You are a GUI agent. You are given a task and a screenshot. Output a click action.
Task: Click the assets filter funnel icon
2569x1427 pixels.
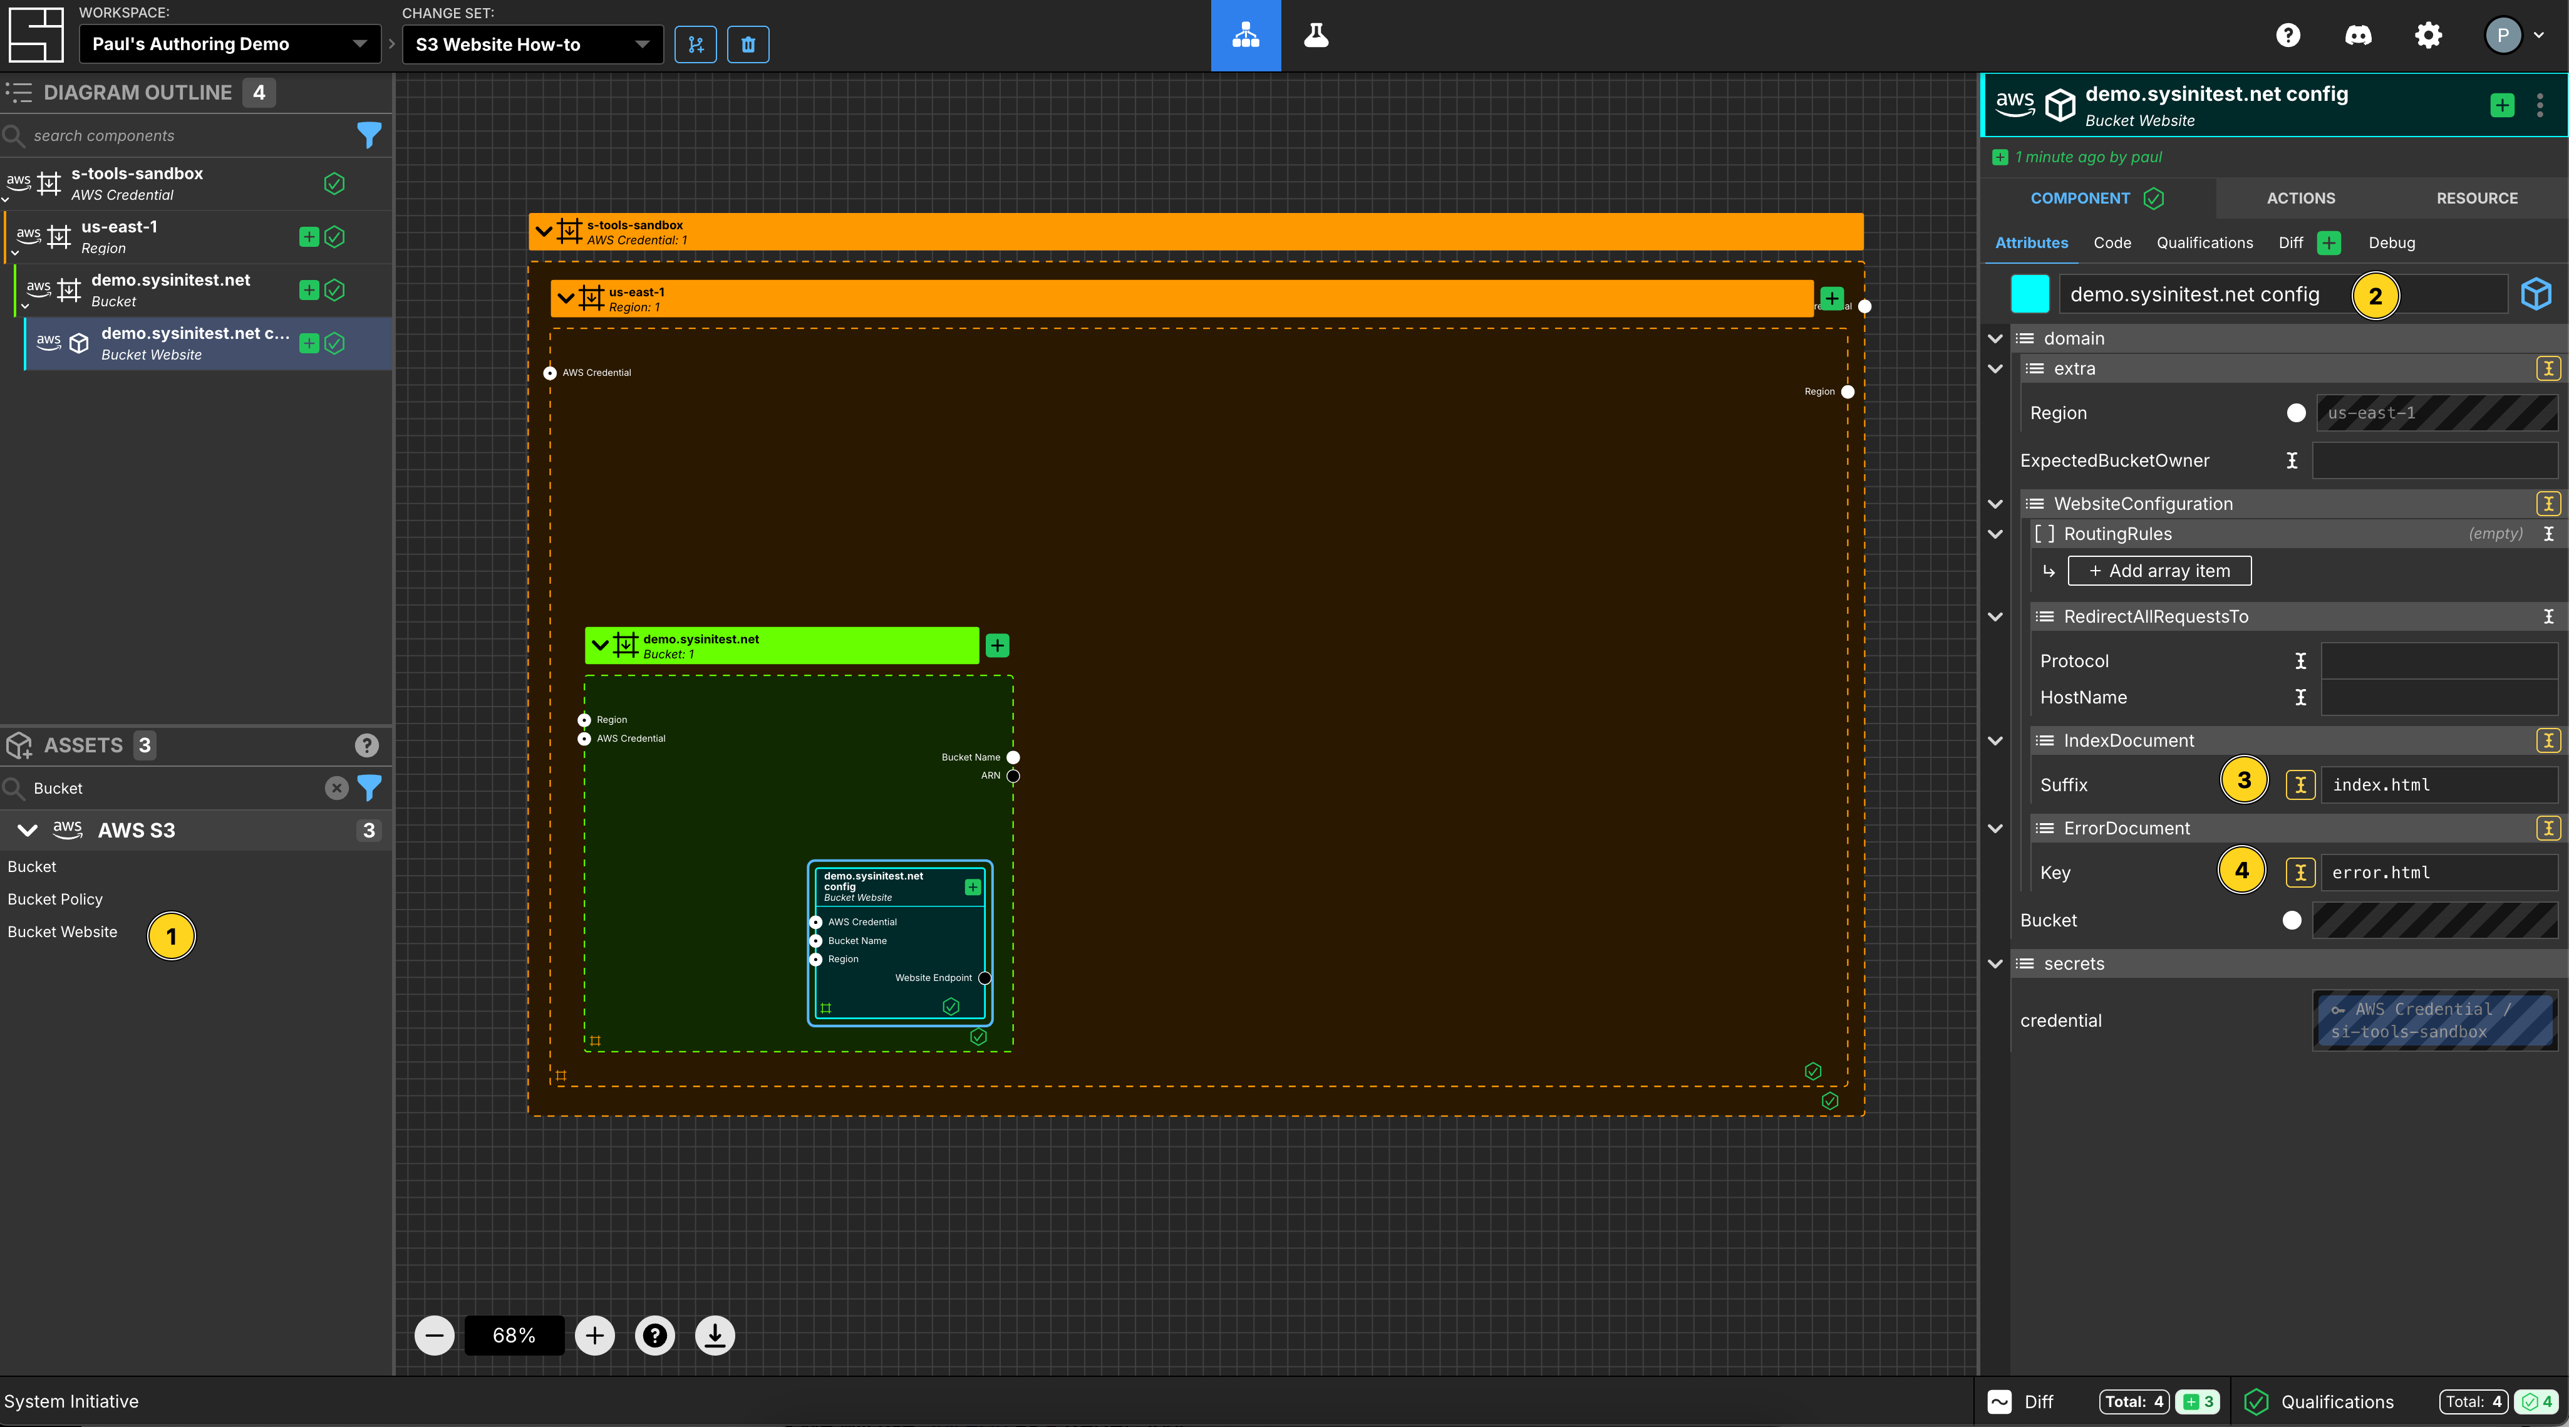369,788
